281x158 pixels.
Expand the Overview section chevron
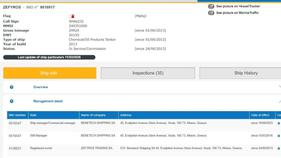pyautogui.click(x=280, y=87)
